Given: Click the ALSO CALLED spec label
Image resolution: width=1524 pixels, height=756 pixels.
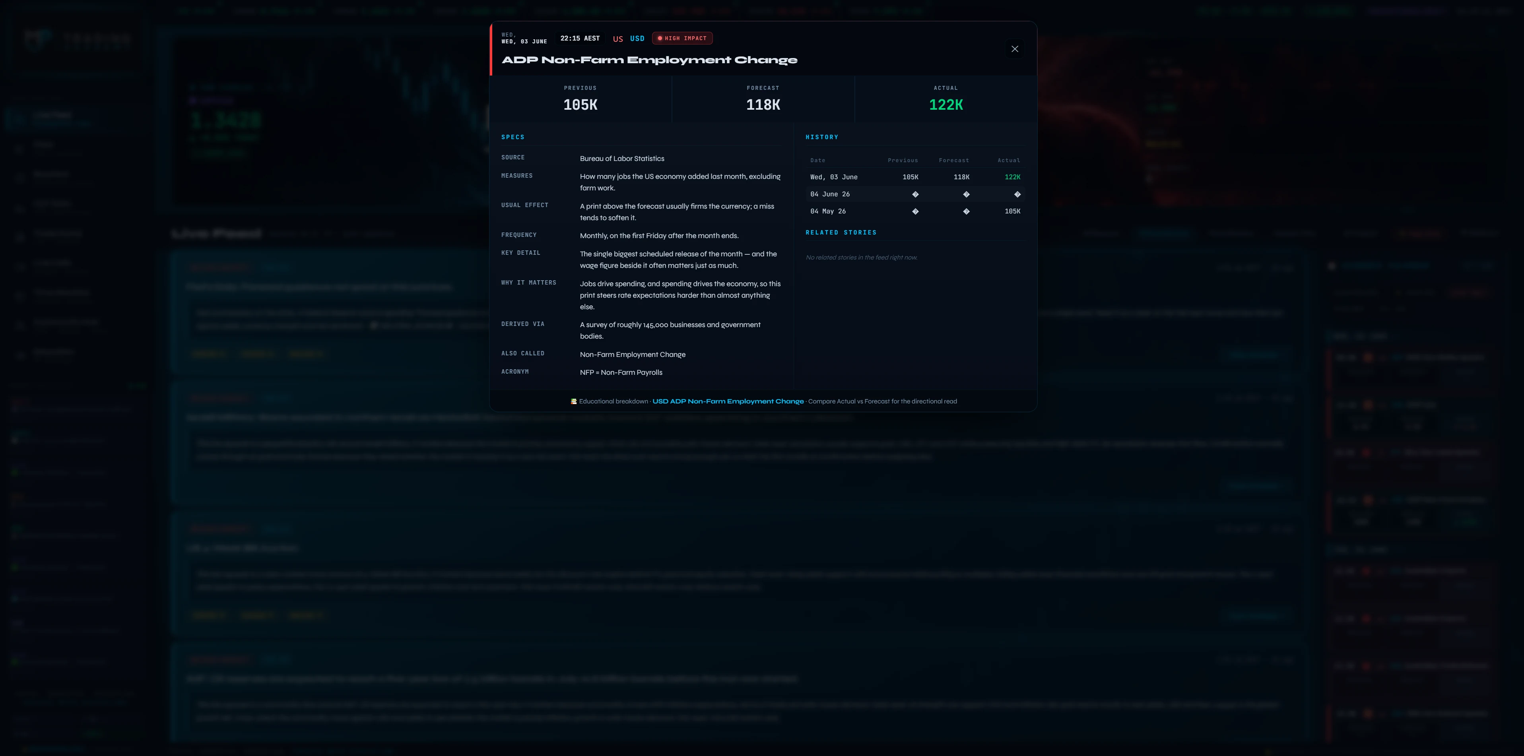Looking at the screenshot, I should [522, 353].
